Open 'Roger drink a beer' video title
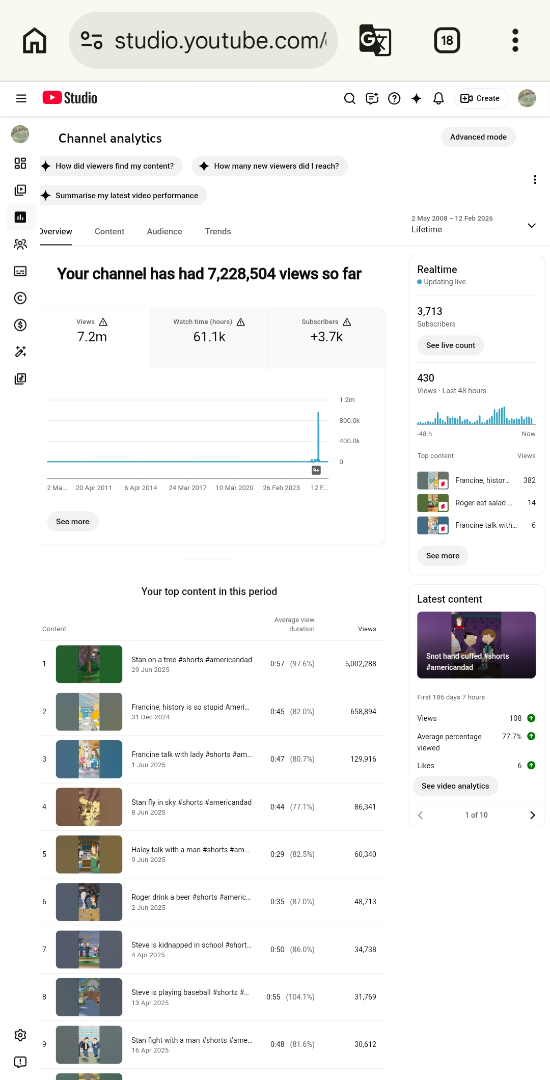 click(x=191, y=897)
